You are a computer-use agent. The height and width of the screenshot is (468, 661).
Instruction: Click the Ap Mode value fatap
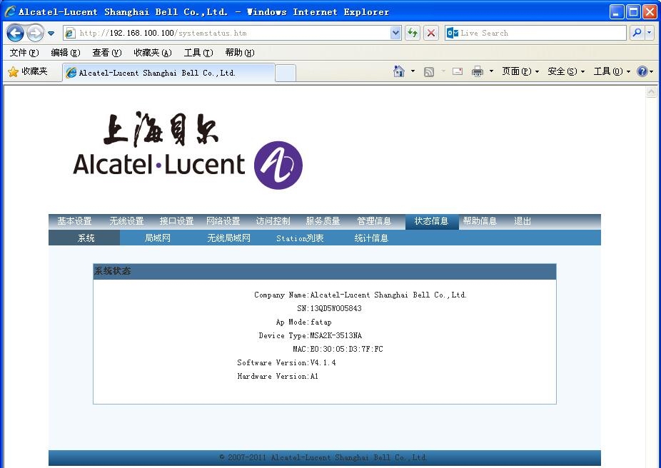[321, 322]
